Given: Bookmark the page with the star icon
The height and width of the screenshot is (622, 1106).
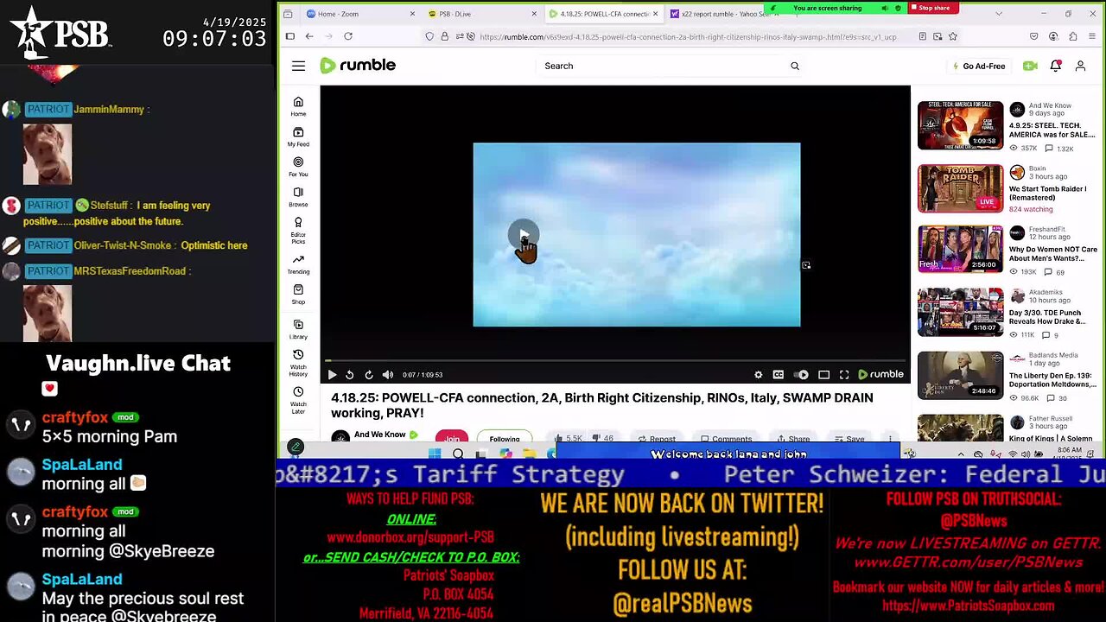Looking at the screenshot, I should tap(953, 36).
